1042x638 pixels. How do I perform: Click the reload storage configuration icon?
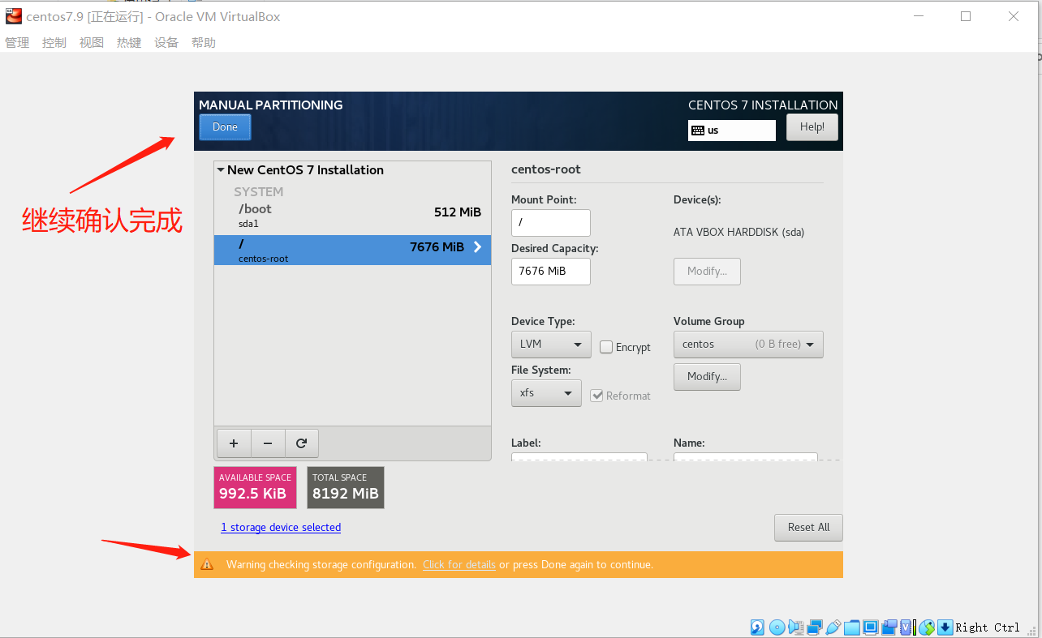point(301,443)
